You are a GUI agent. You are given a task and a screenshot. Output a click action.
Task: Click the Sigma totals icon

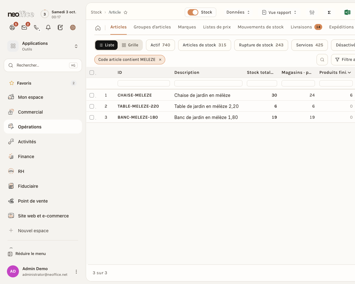(329, 13)
